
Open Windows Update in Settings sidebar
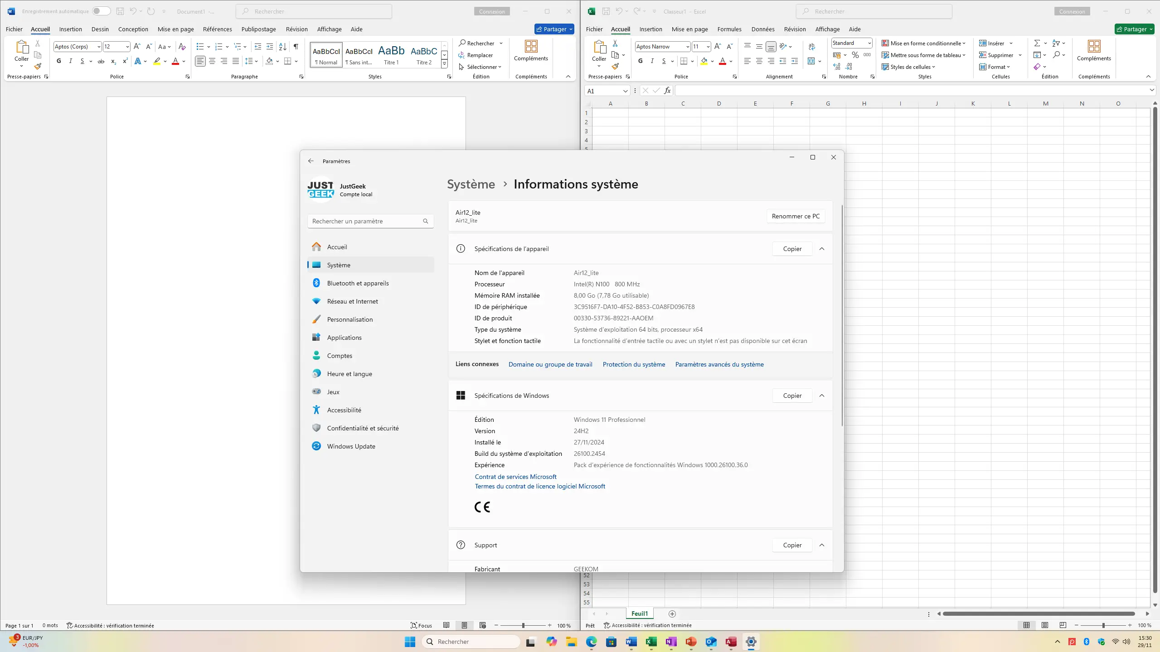click(x=371, y=446)
